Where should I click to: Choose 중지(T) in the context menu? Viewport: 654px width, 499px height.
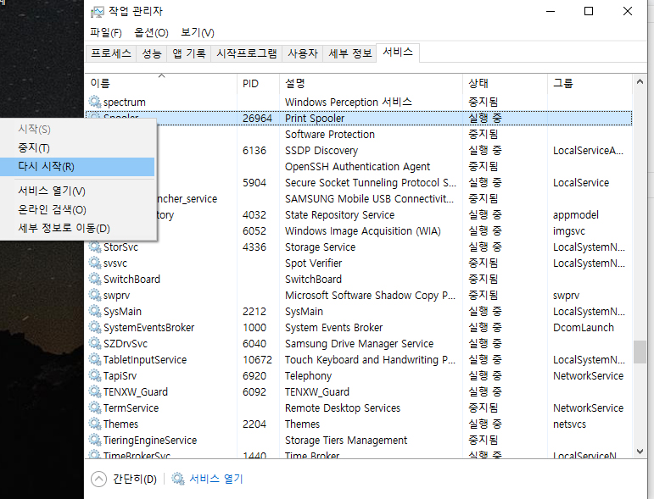[77, 148]
